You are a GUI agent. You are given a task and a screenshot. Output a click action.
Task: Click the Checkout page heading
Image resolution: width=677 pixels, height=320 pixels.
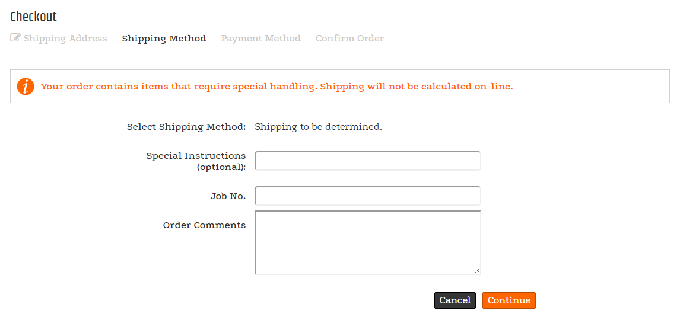click(x=34, y=17)
